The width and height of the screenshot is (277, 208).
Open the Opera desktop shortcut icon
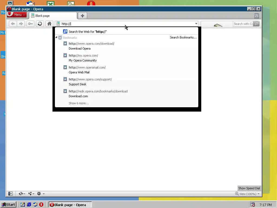(x=91, y=3)
